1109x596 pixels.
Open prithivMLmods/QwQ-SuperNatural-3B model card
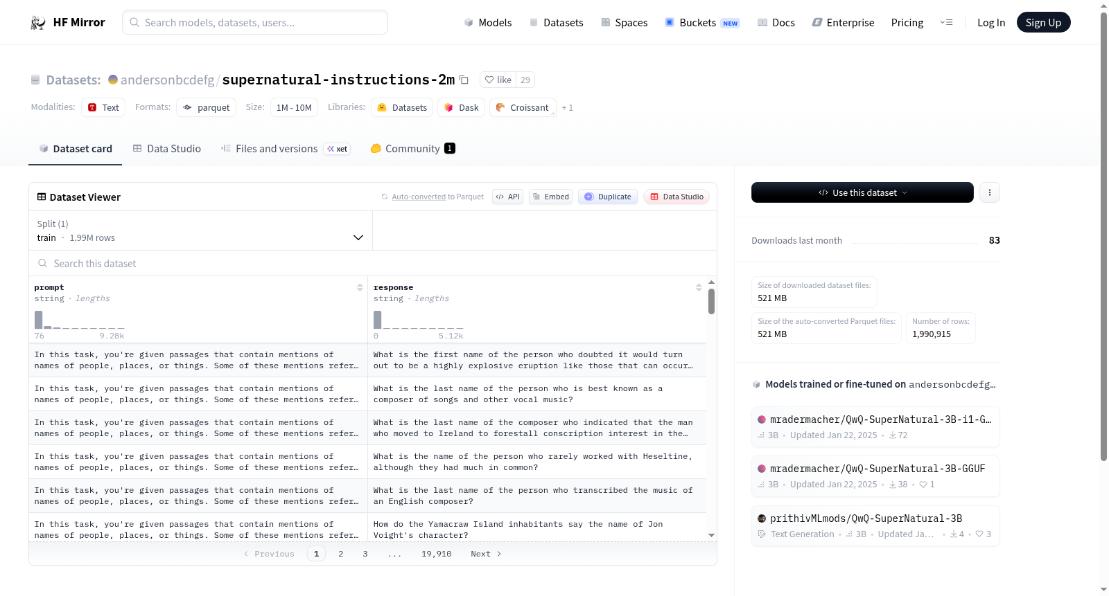875,526
